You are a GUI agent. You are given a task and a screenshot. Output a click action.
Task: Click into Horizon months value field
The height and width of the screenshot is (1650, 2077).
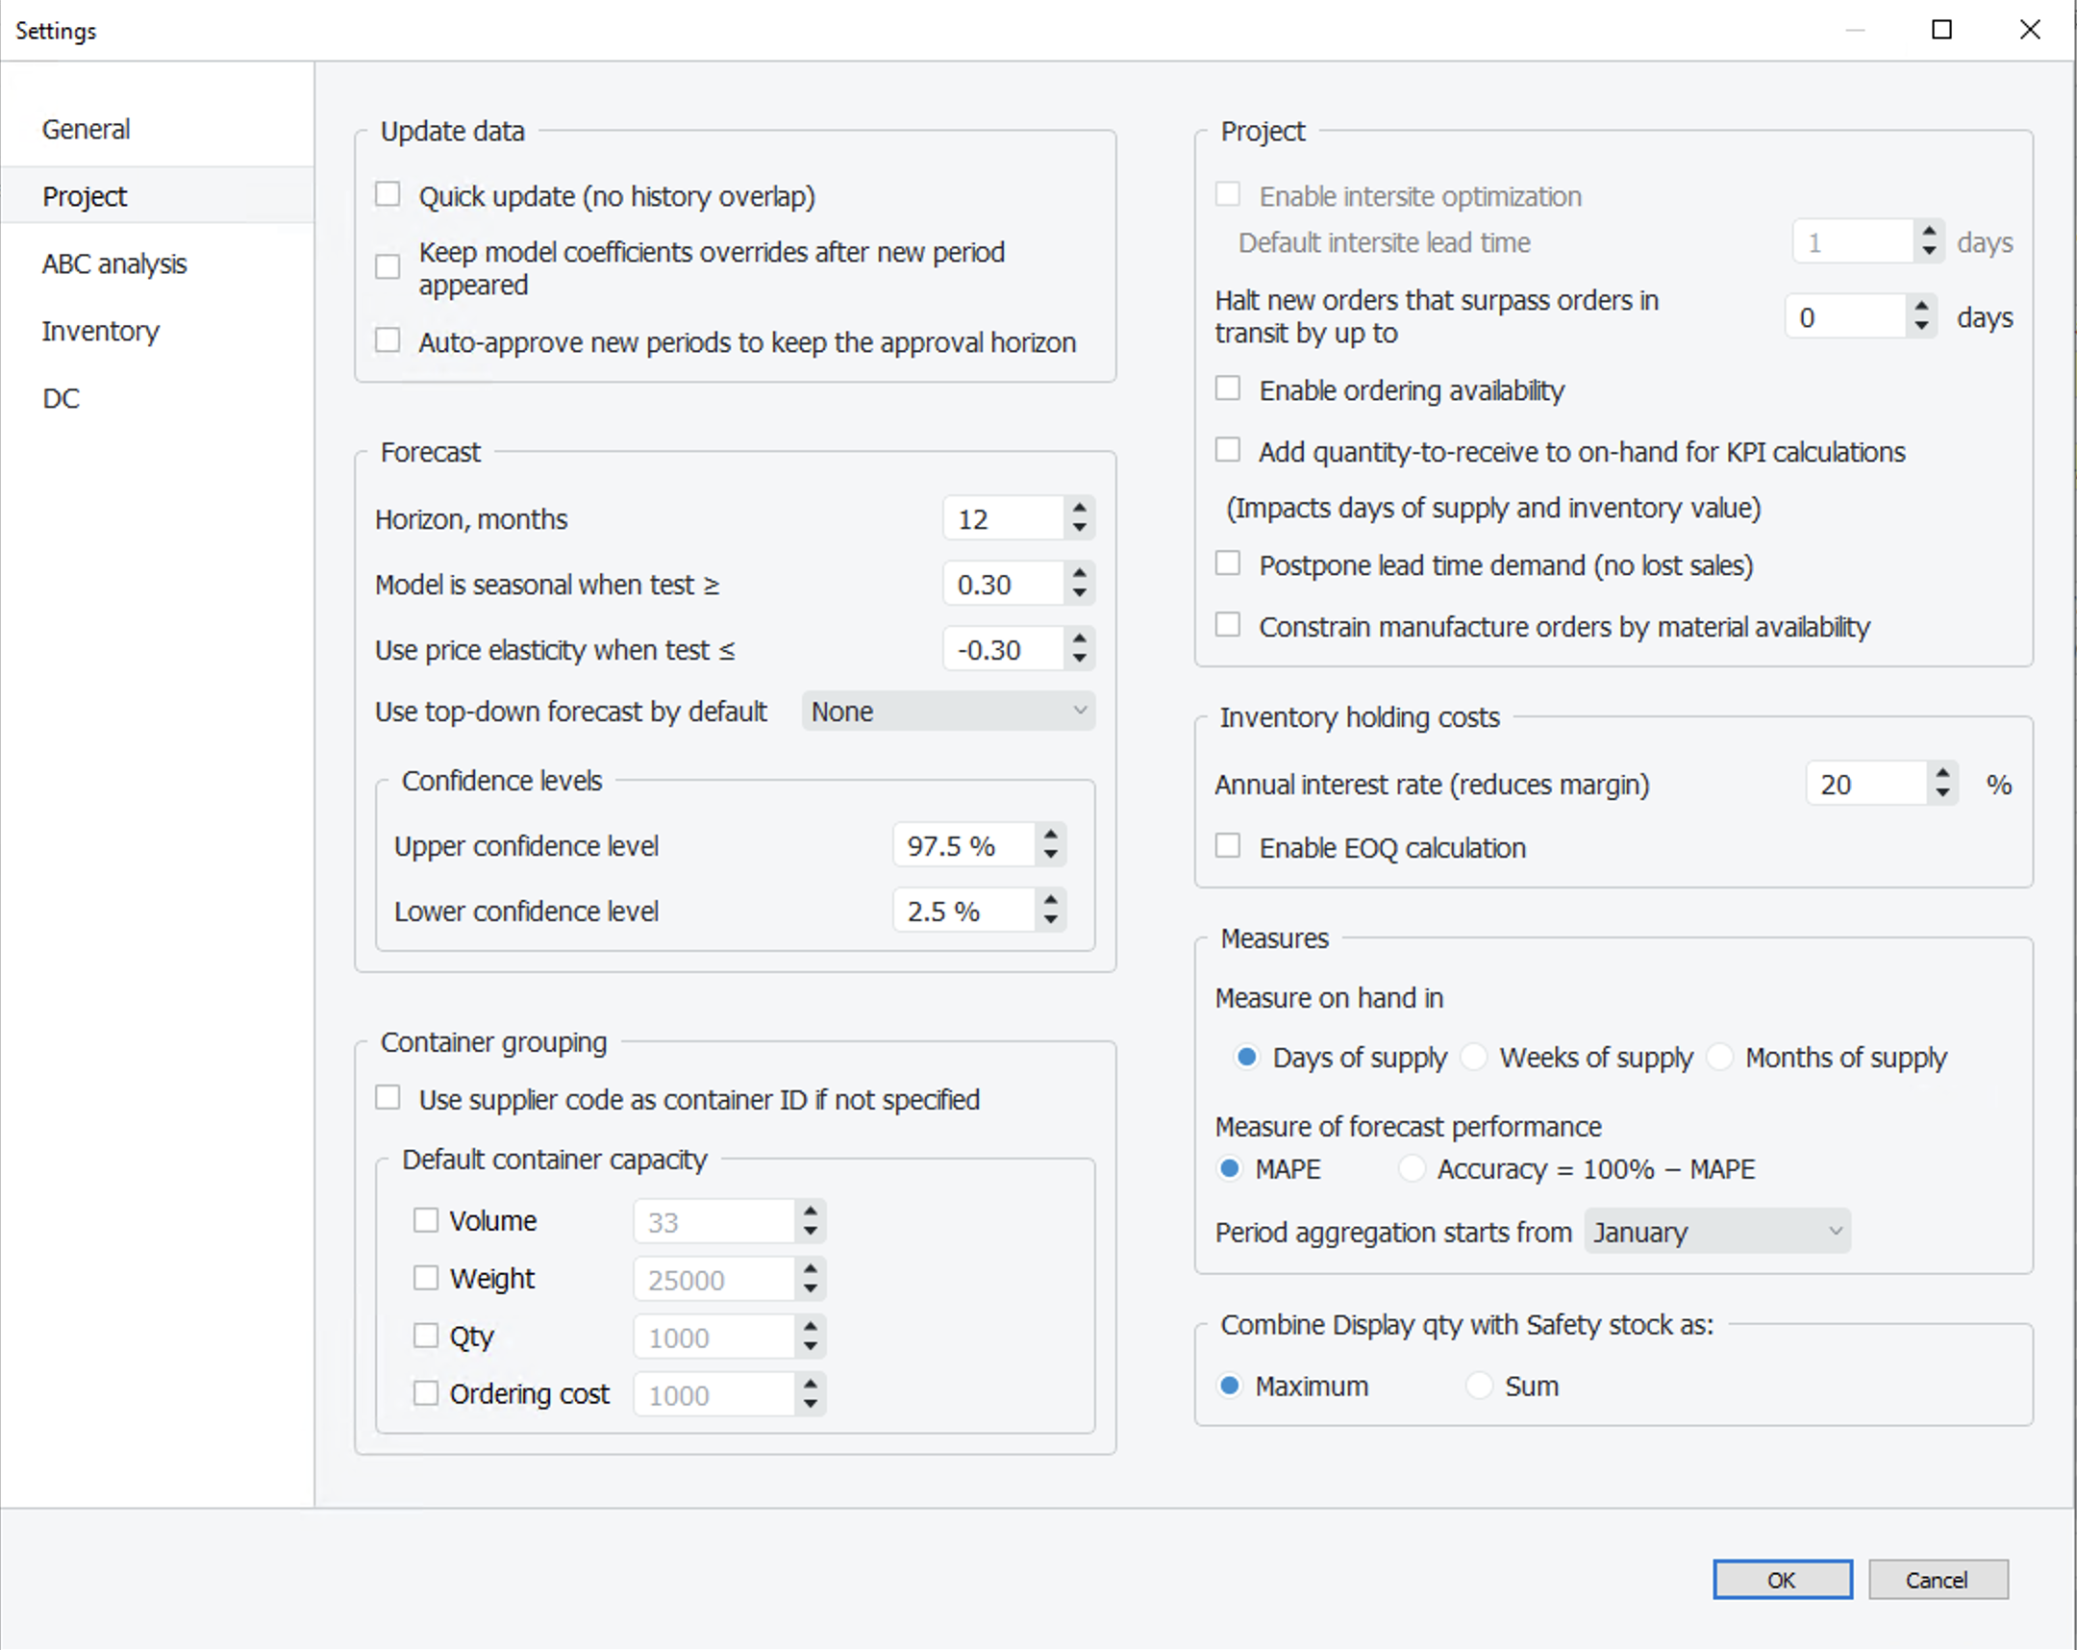[x=1002, y=519]
